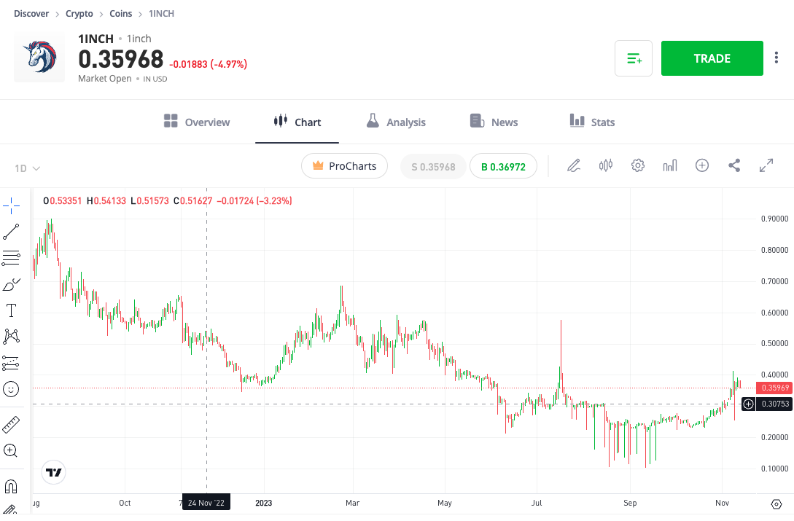Open ProCharts mode

344,166
